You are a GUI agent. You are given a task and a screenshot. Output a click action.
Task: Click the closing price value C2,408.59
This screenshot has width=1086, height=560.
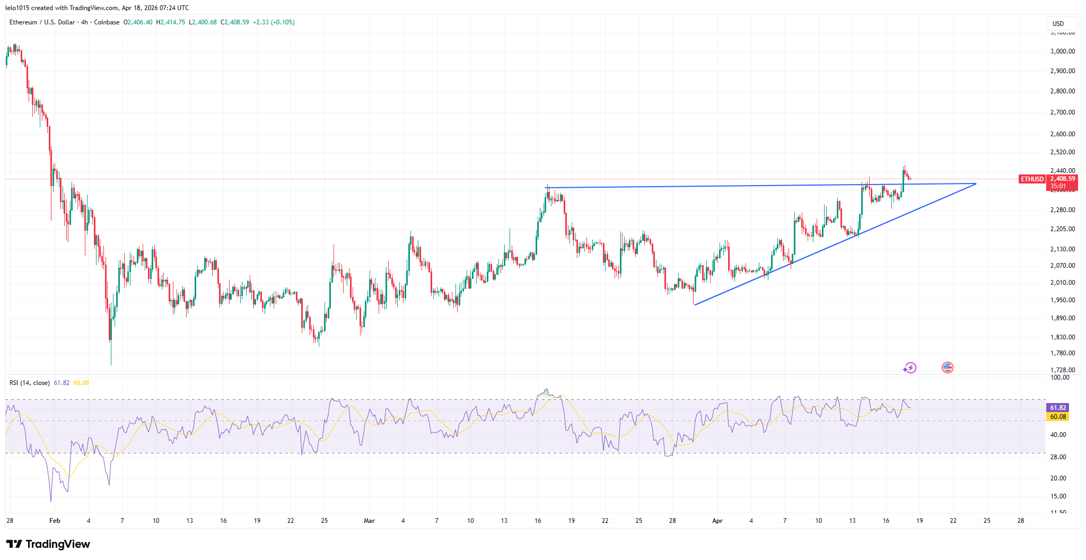(235, 22)
